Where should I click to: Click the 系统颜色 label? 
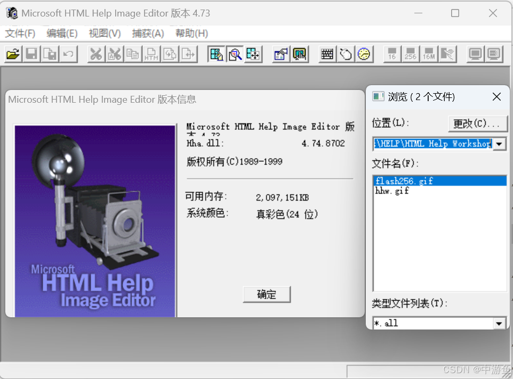tap(207, 213)
